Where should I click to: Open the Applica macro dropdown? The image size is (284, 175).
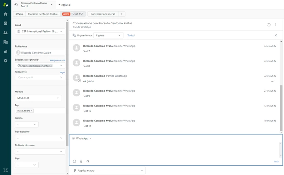click(x=108, y=170)
